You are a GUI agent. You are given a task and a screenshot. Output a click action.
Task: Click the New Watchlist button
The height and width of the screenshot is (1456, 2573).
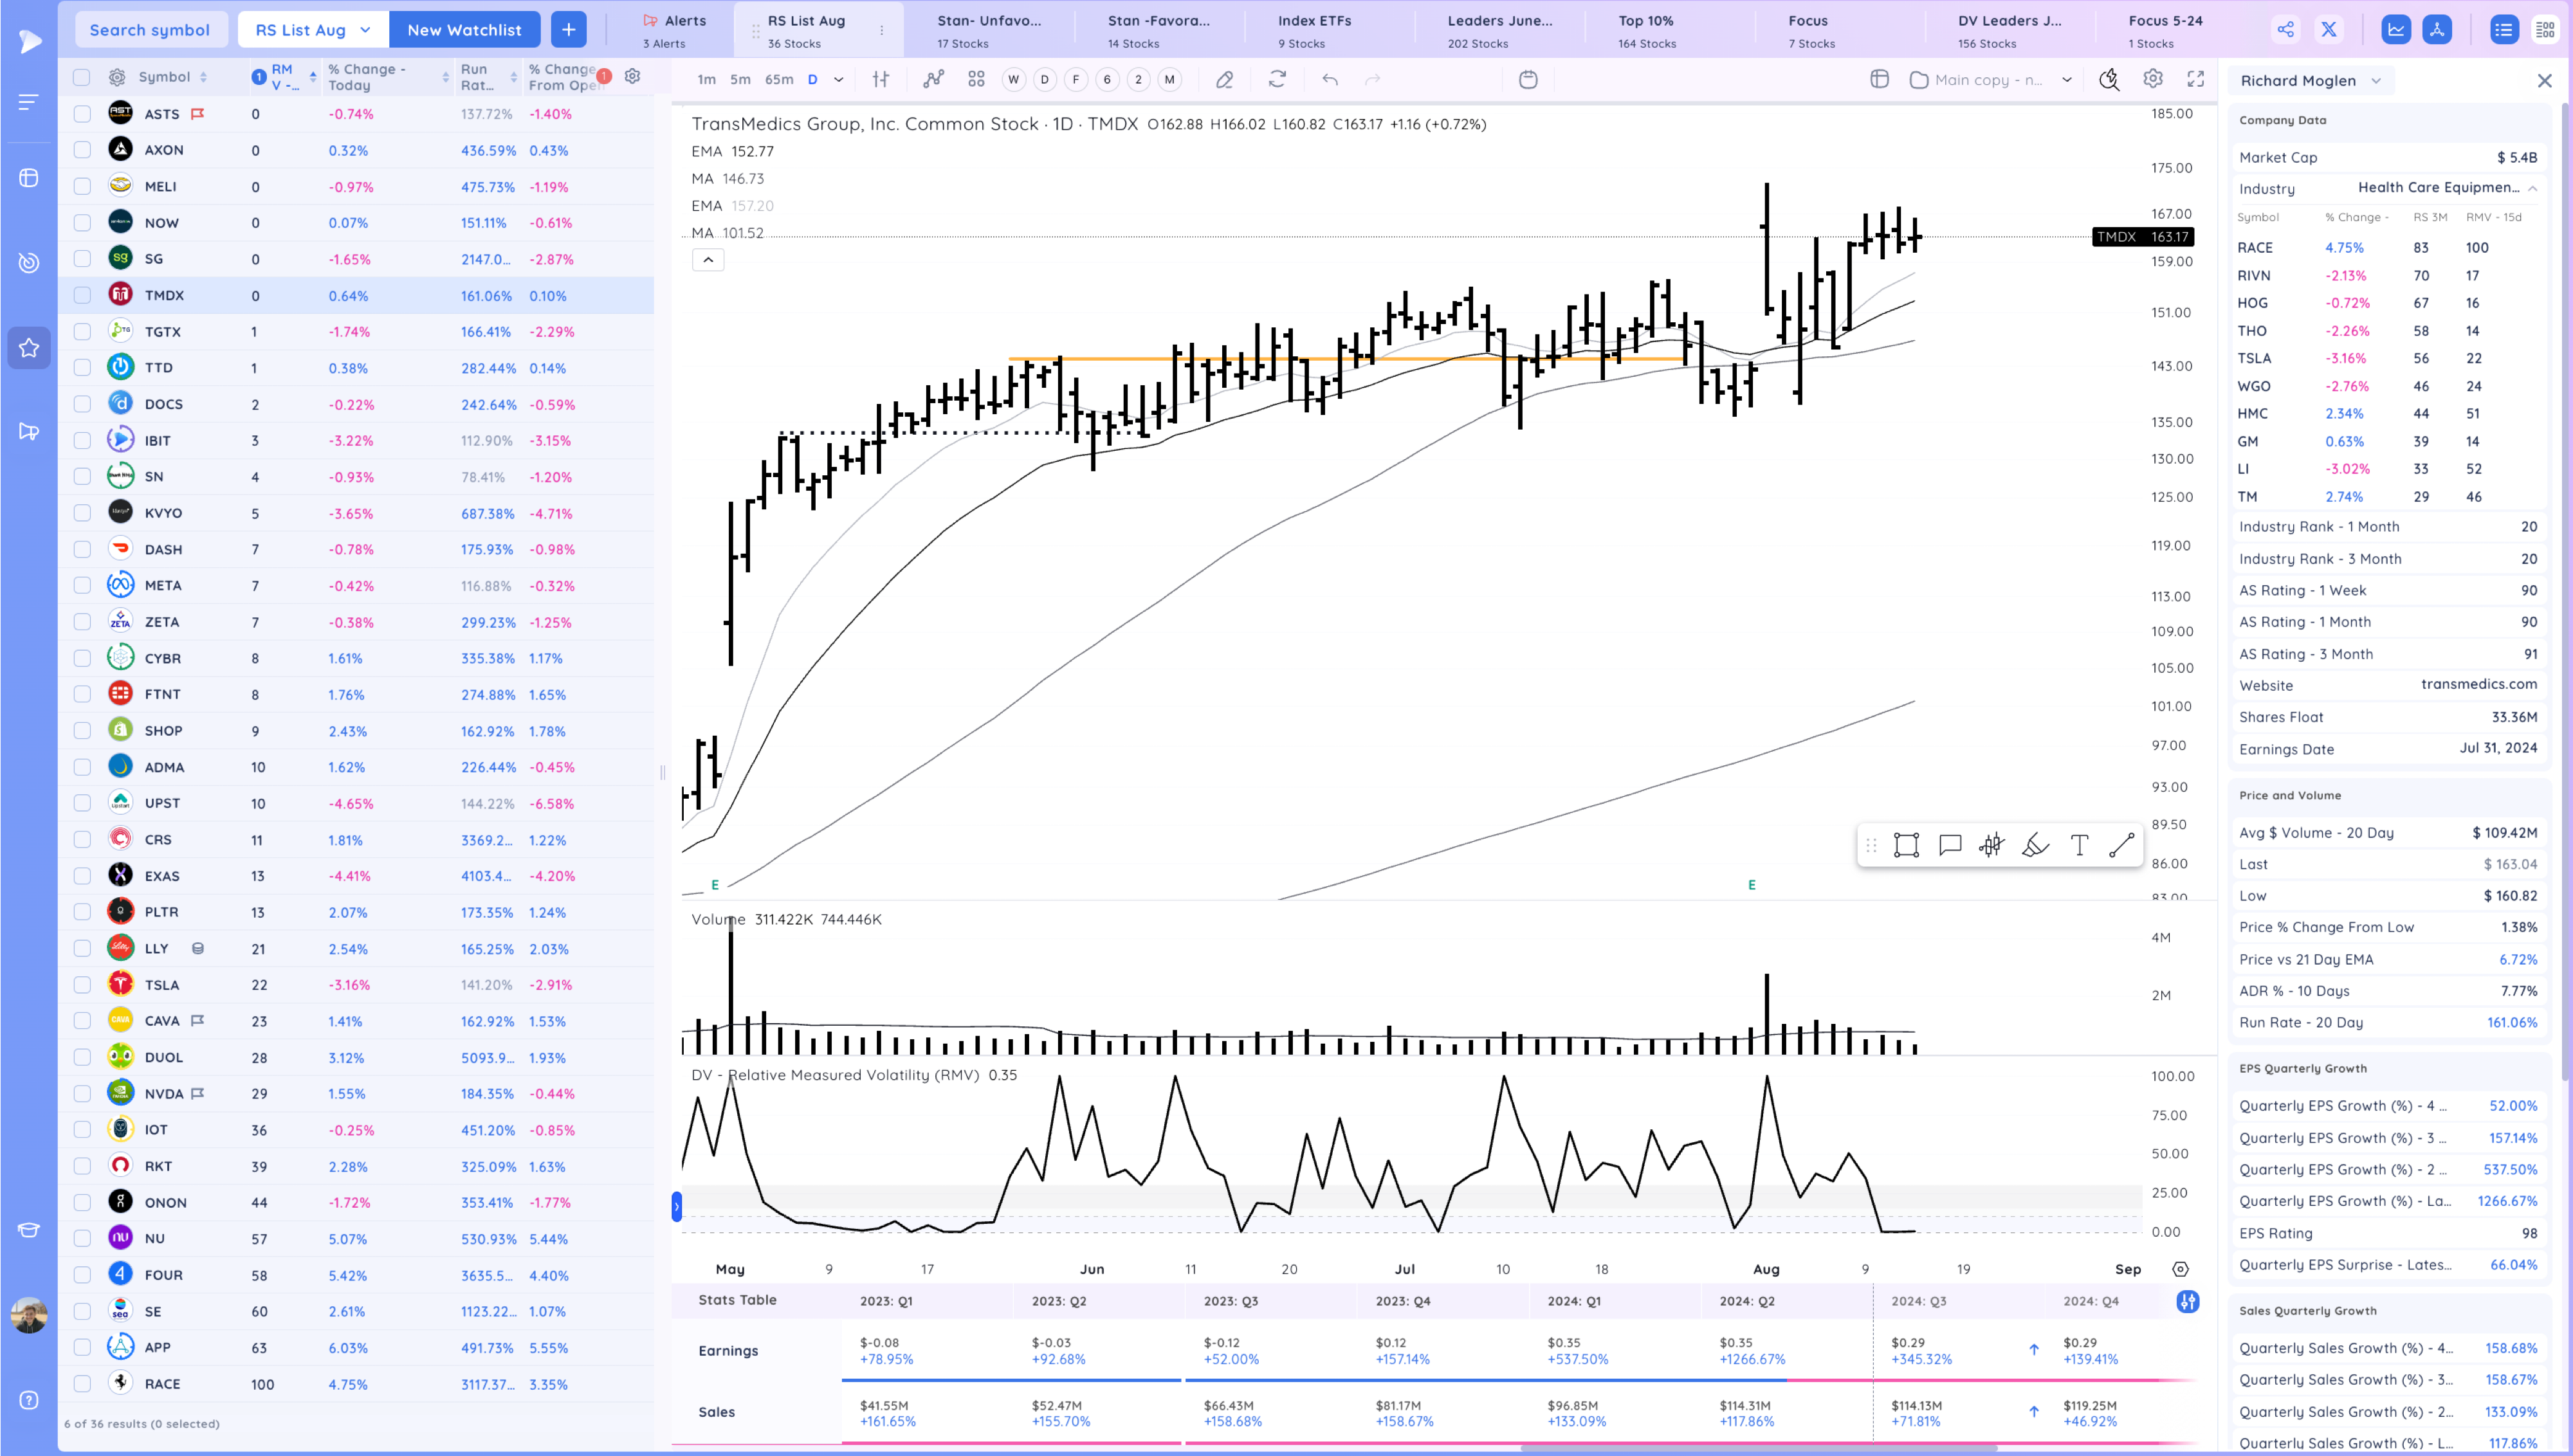click(464, 30)
